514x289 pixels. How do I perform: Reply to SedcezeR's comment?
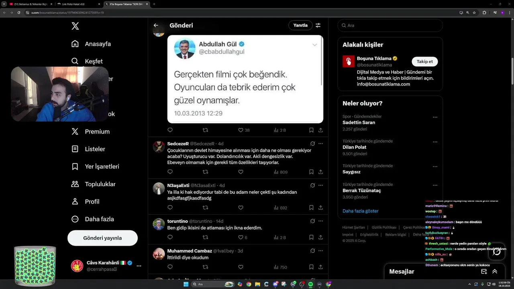click(x=170, y=172)
